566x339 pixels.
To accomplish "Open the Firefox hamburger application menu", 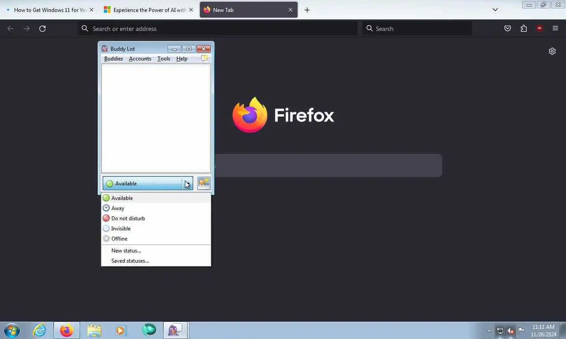I will point(555,29).
